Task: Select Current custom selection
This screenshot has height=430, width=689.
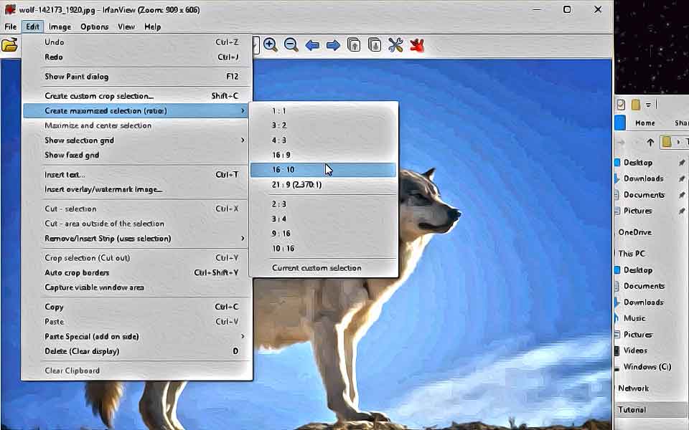Action: click(x=323, y=267)
